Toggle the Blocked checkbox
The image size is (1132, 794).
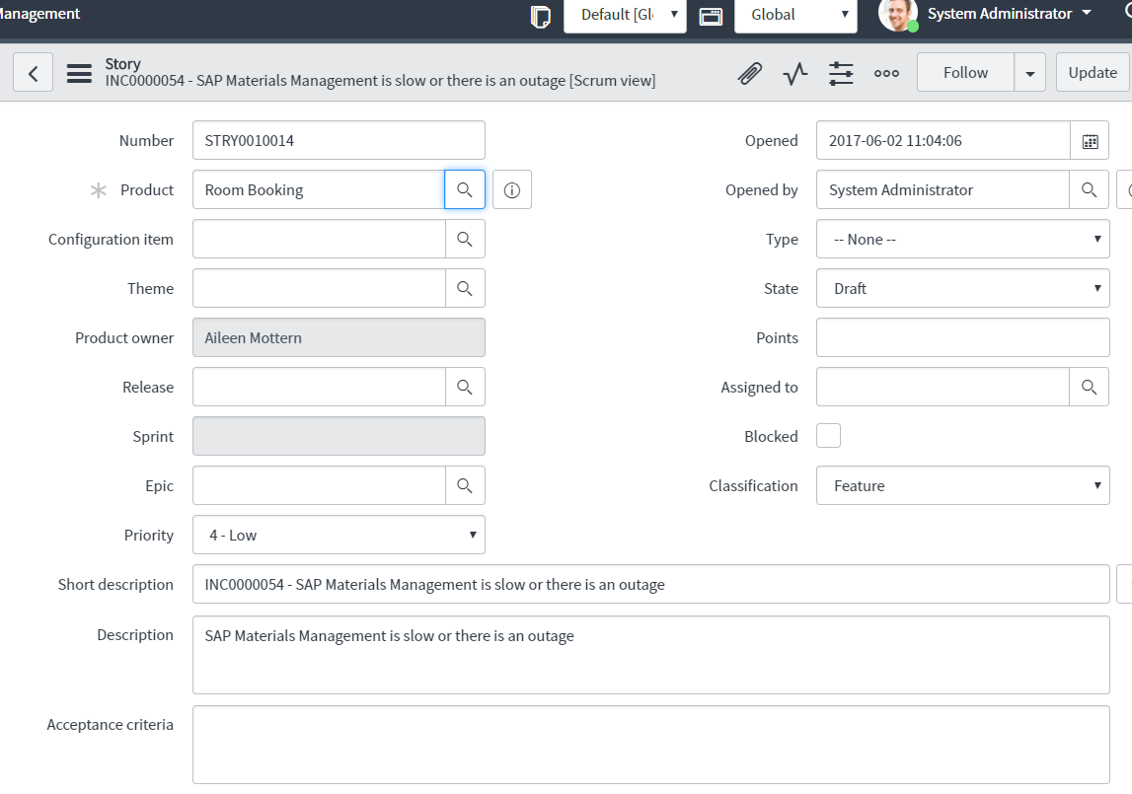point(828,436)
